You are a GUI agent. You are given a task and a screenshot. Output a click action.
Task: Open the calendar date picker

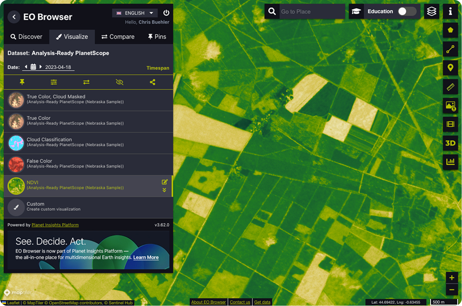(x=33, y=67)
